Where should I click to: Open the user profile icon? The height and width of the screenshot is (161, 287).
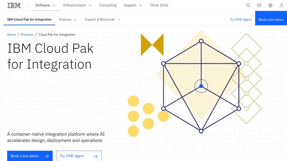coord(281,5)
